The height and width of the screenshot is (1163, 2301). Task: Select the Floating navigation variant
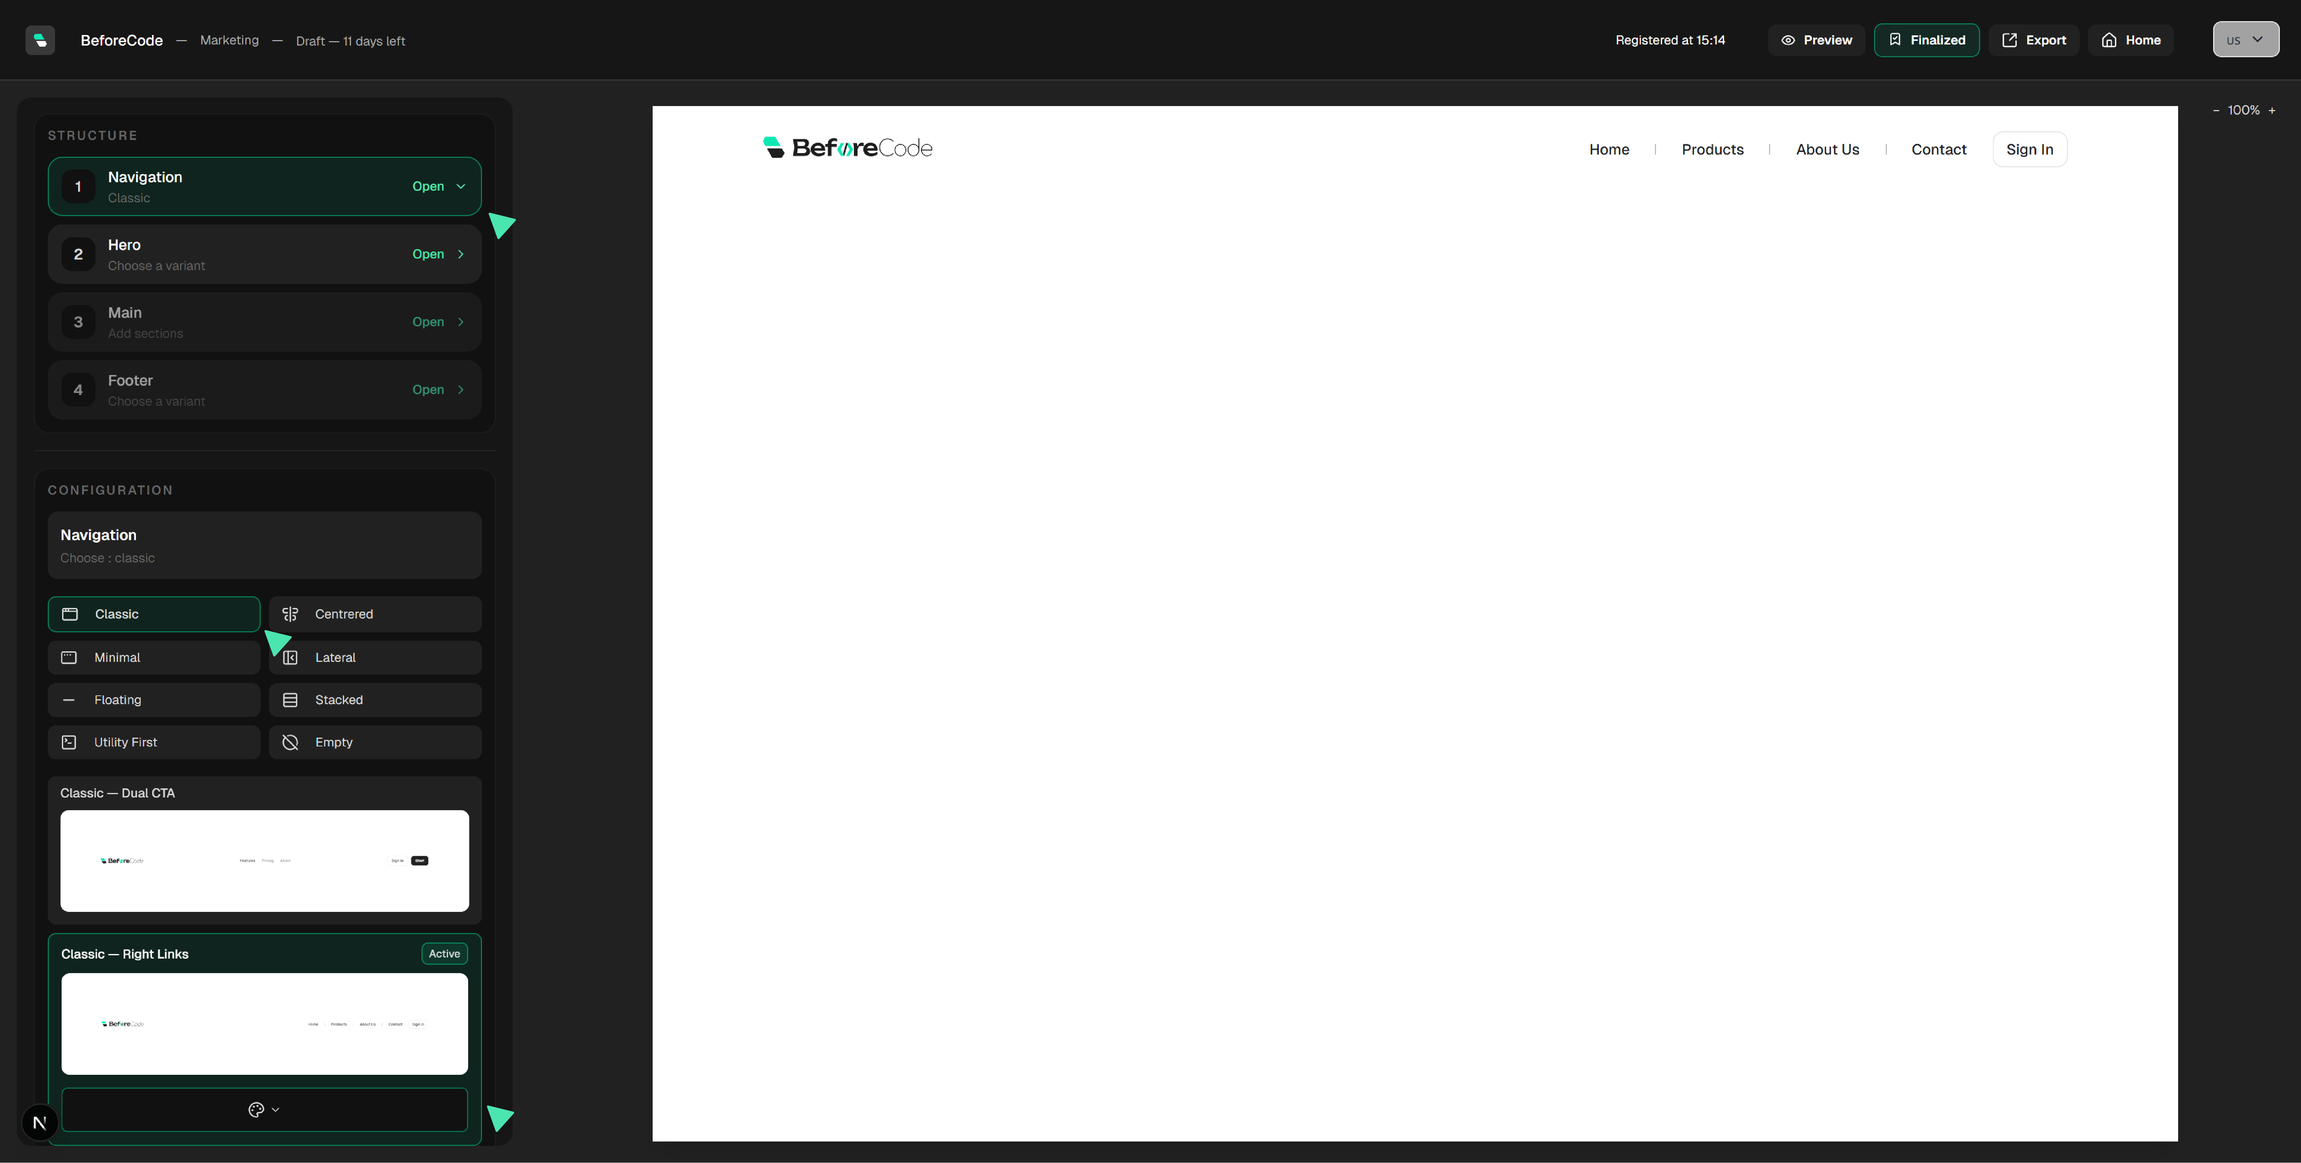point(153,700)
